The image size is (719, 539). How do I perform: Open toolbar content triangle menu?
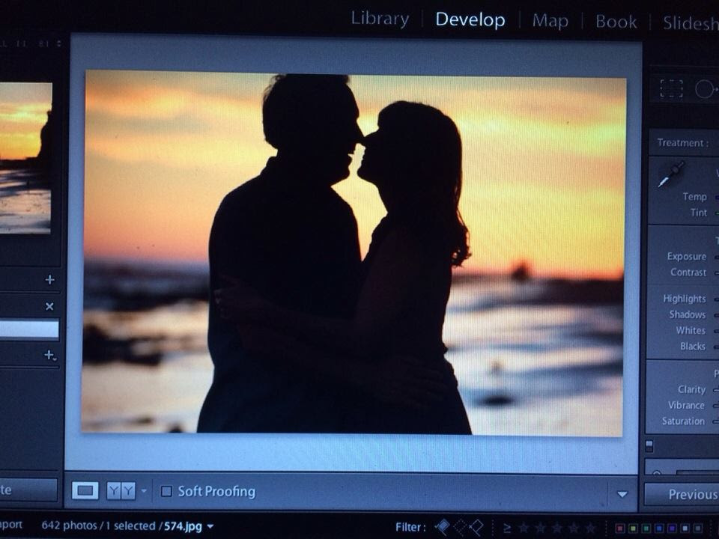coord(622,494)
